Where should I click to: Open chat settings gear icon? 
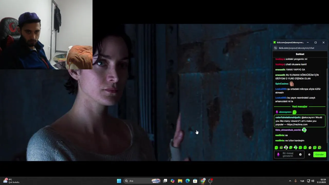tap(309, 154)
